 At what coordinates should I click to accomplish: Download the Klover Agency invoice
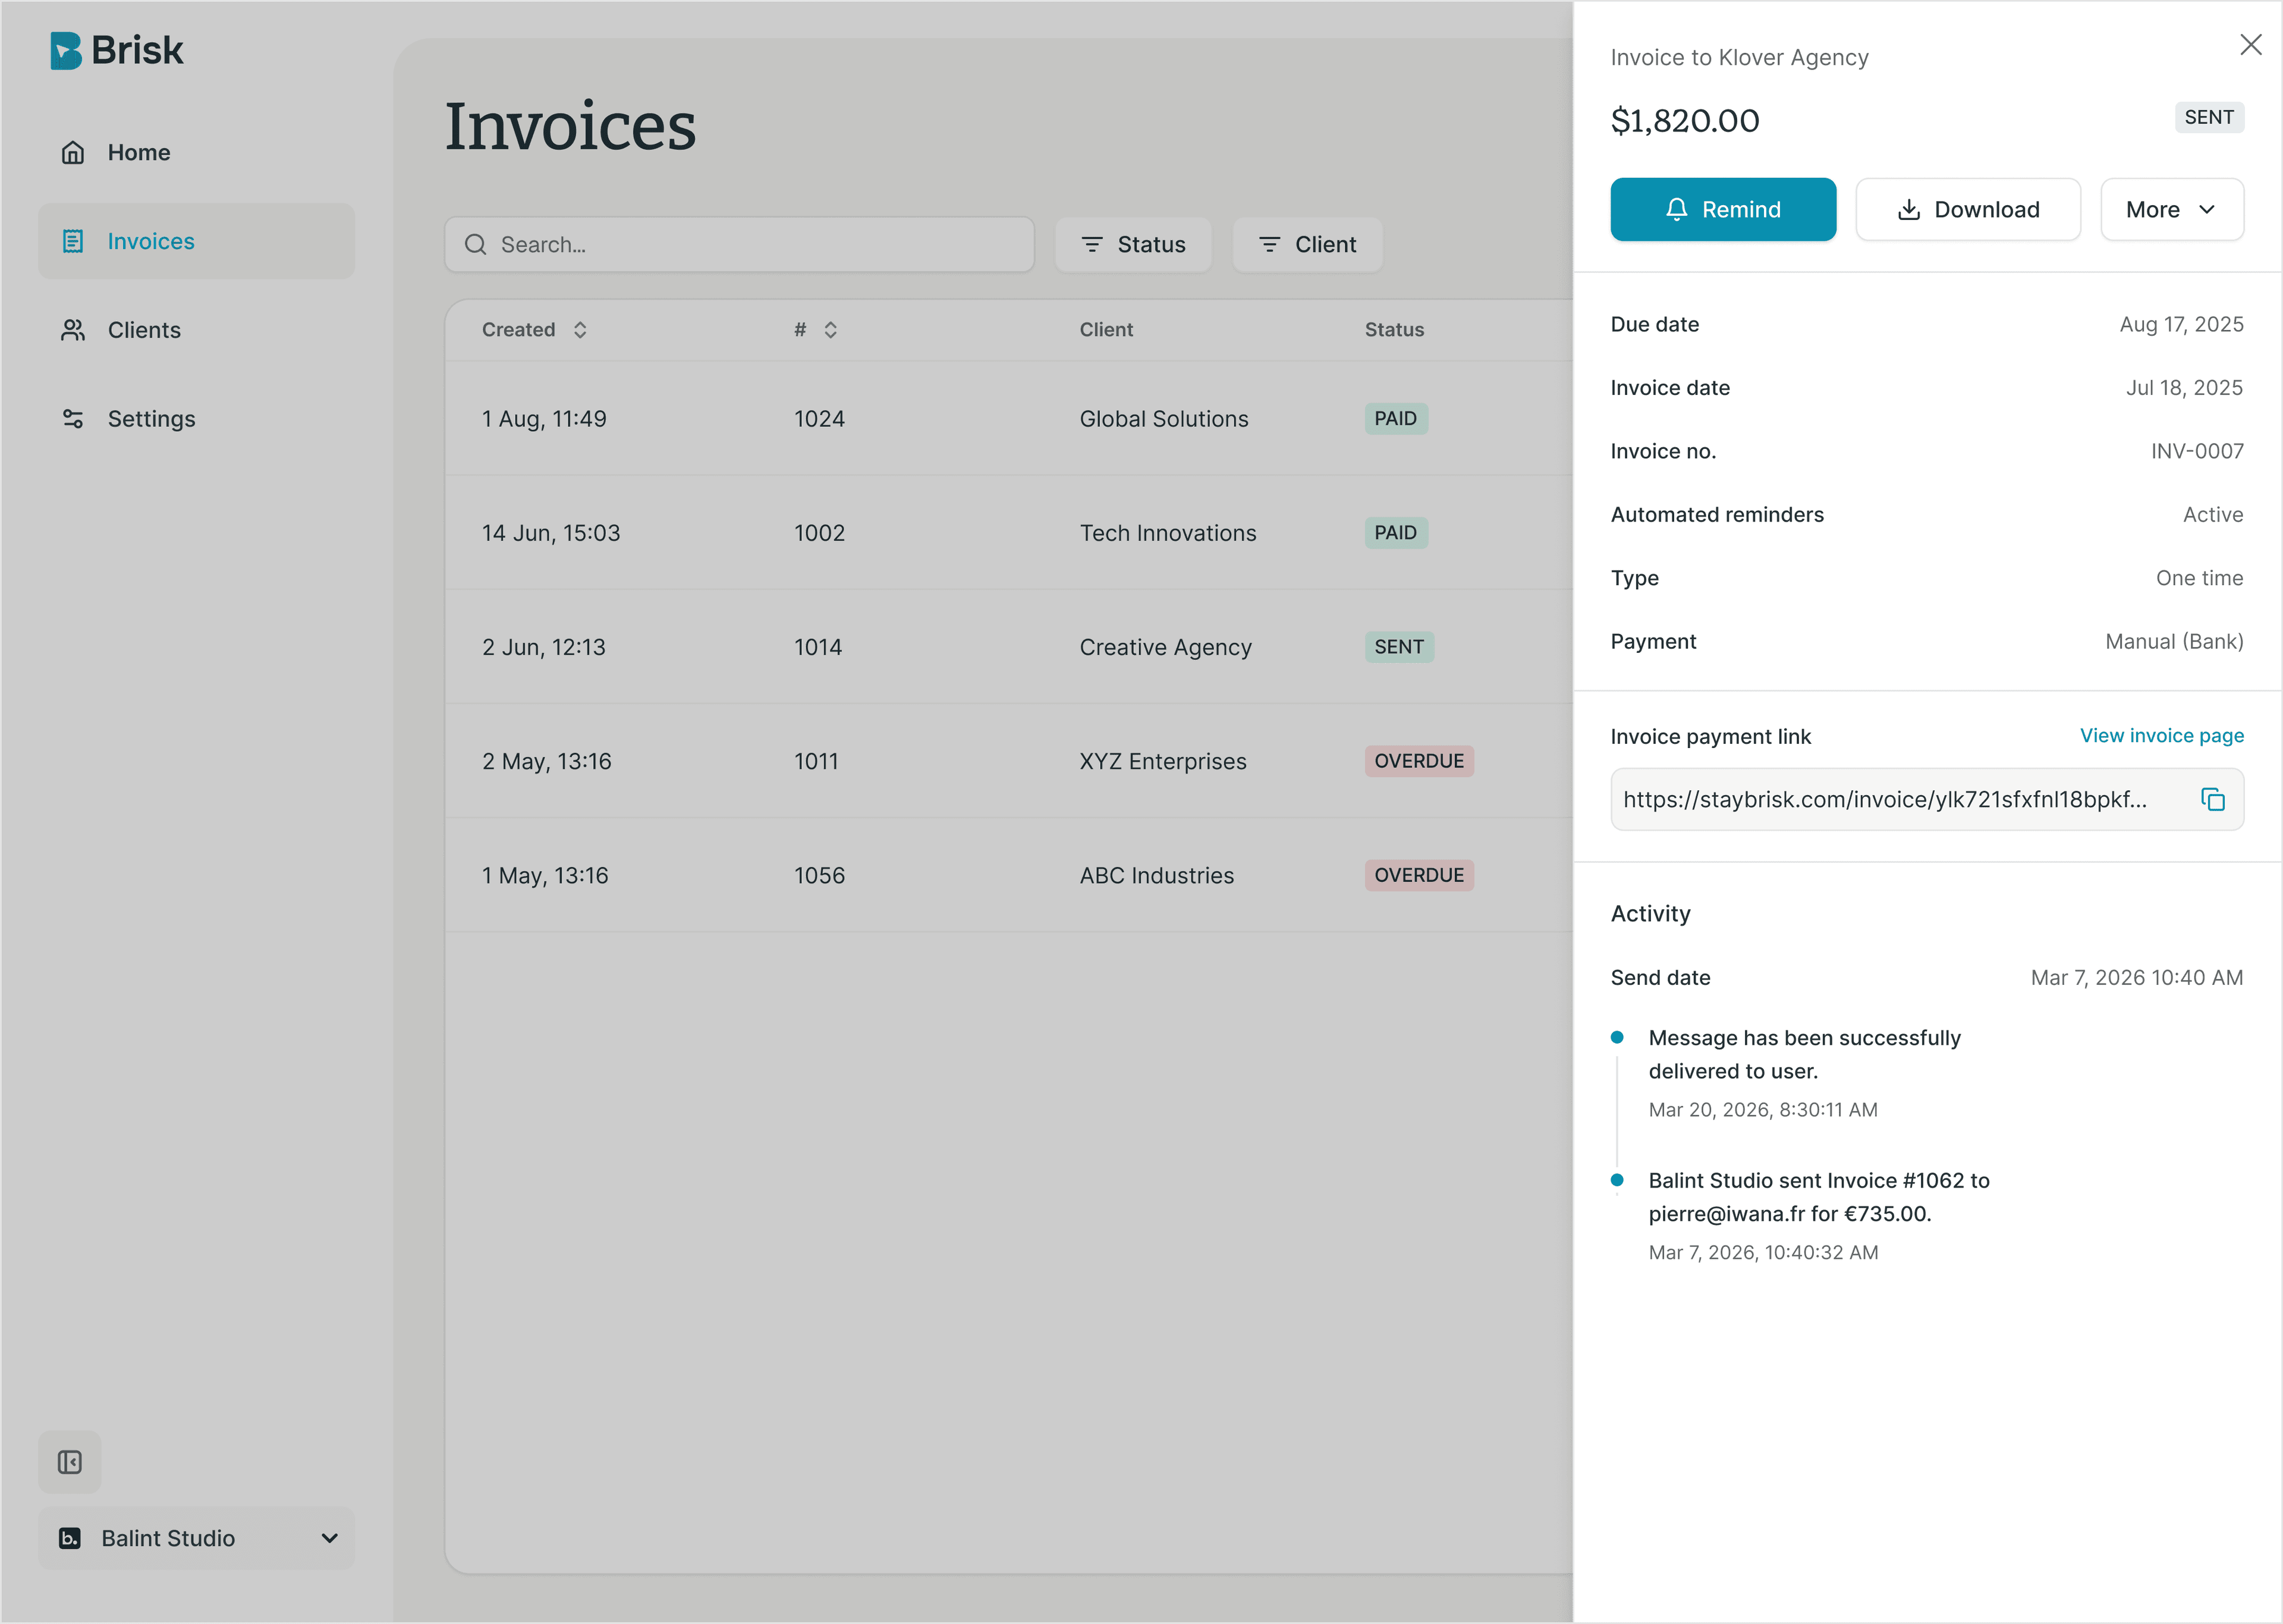point(1968,209)
